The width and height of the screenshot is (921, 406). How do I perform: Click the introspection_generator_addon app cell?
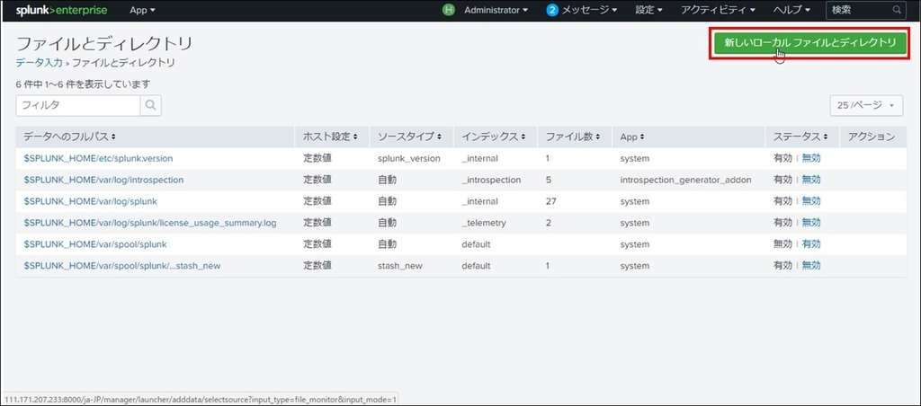685,180
